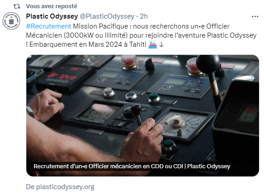Open the three-dot more options menu

(255, 16)
